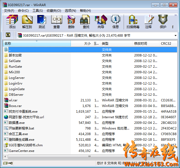The image size is (180, 168).
Task: Click the key icon in status bar
Action: (10, 163)
